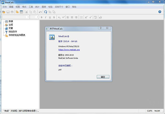Select 变量 in the sidebar tree
The height and width of the screenshot is (114, 165).
coord(11,28)
